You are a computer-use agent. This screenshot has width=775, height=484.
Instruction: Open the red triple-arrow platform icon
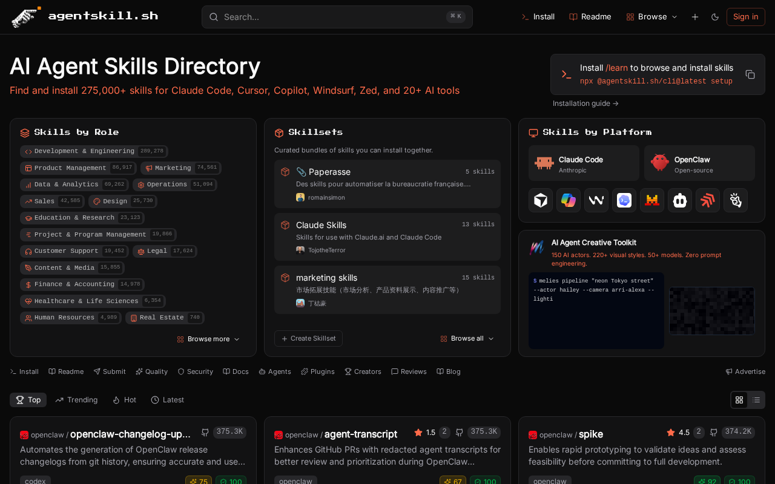coord(708,200)
